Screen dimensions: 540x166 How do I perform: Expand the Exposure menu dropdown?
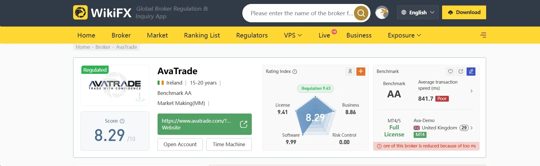click(x=404, y=35)
